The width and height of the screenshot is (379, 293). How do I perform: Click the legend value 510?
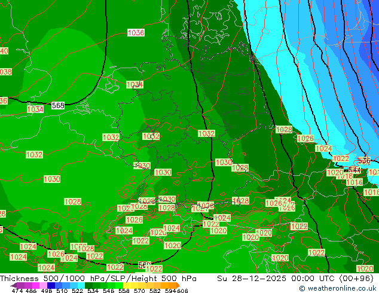(x=62, y=291)
